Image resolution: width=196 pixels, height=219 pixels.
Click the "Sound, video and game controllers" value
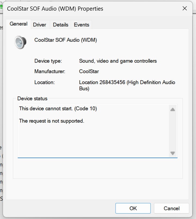(118, 61)
